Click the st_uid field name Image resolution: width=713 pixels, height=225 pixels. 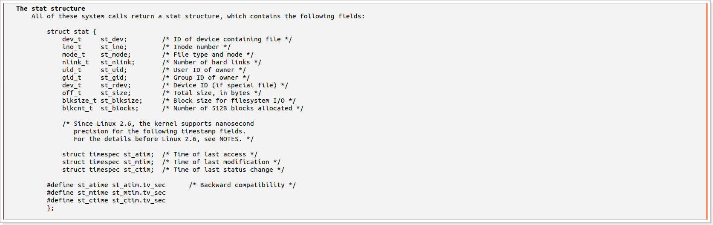point(113,70)
